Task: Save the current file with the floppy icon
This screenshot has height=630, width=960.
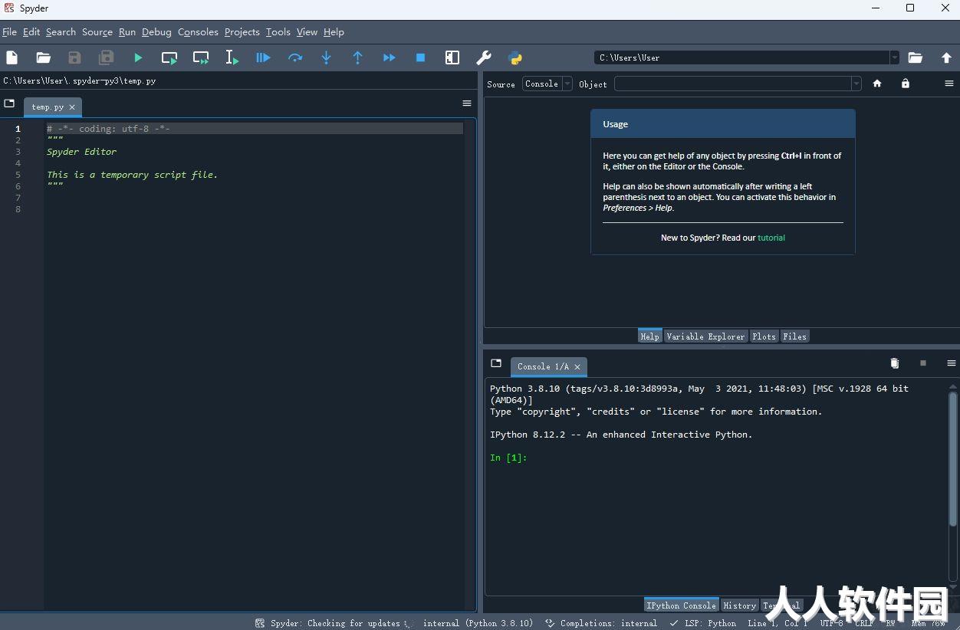Action: (74, 57)
